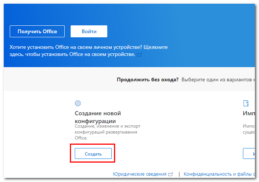The width and height of the screenshot is (259, 182).
Task: Click the 'Войти' sign-in button
Action: (x=89, y=31)
